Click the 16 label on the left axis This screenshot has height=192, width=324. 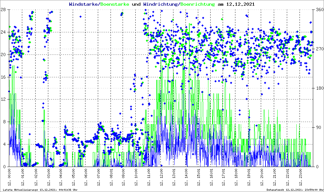click(x=3, y=77)
